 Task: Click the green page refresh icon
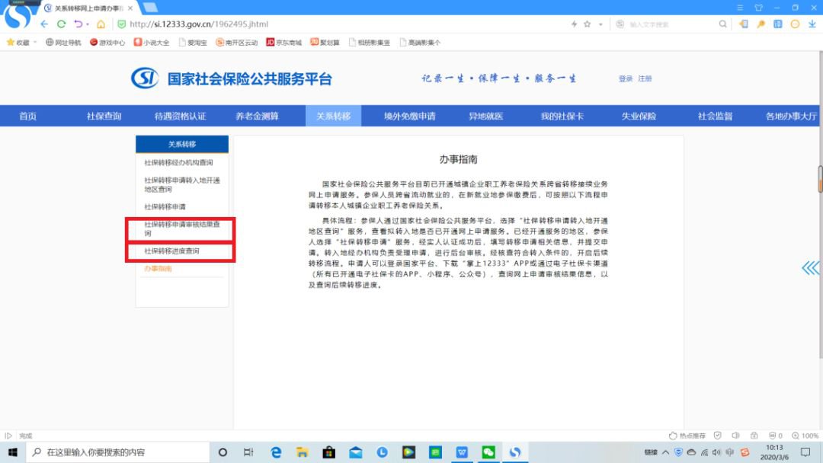[x=62, y=24]
